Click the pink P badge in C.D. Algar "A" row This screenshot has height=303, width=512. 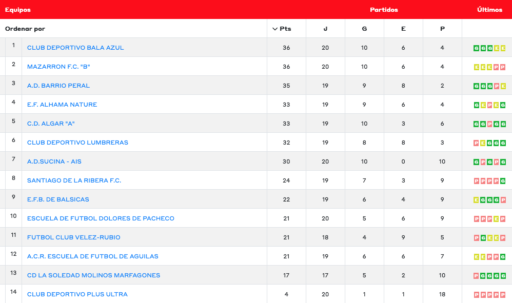point(490,124)
